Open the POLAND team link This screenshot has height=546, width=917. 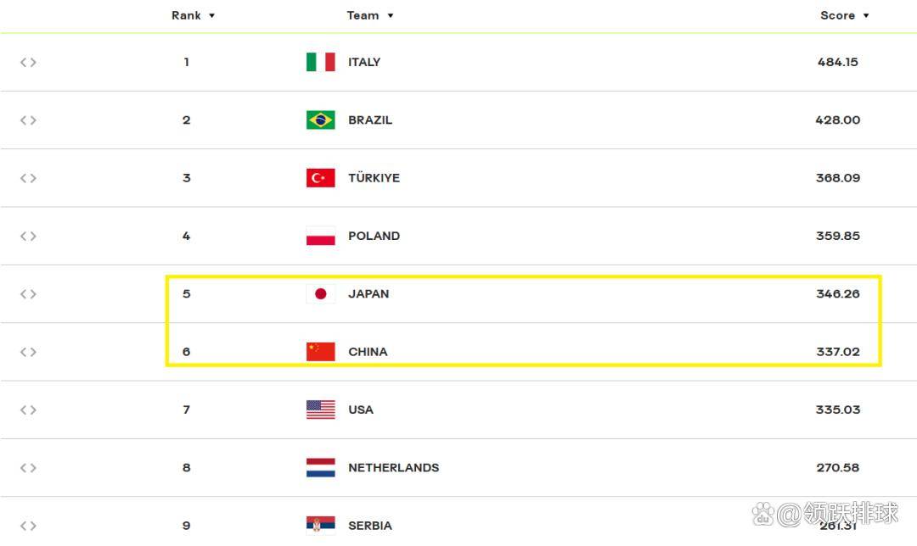pos(374,236)
